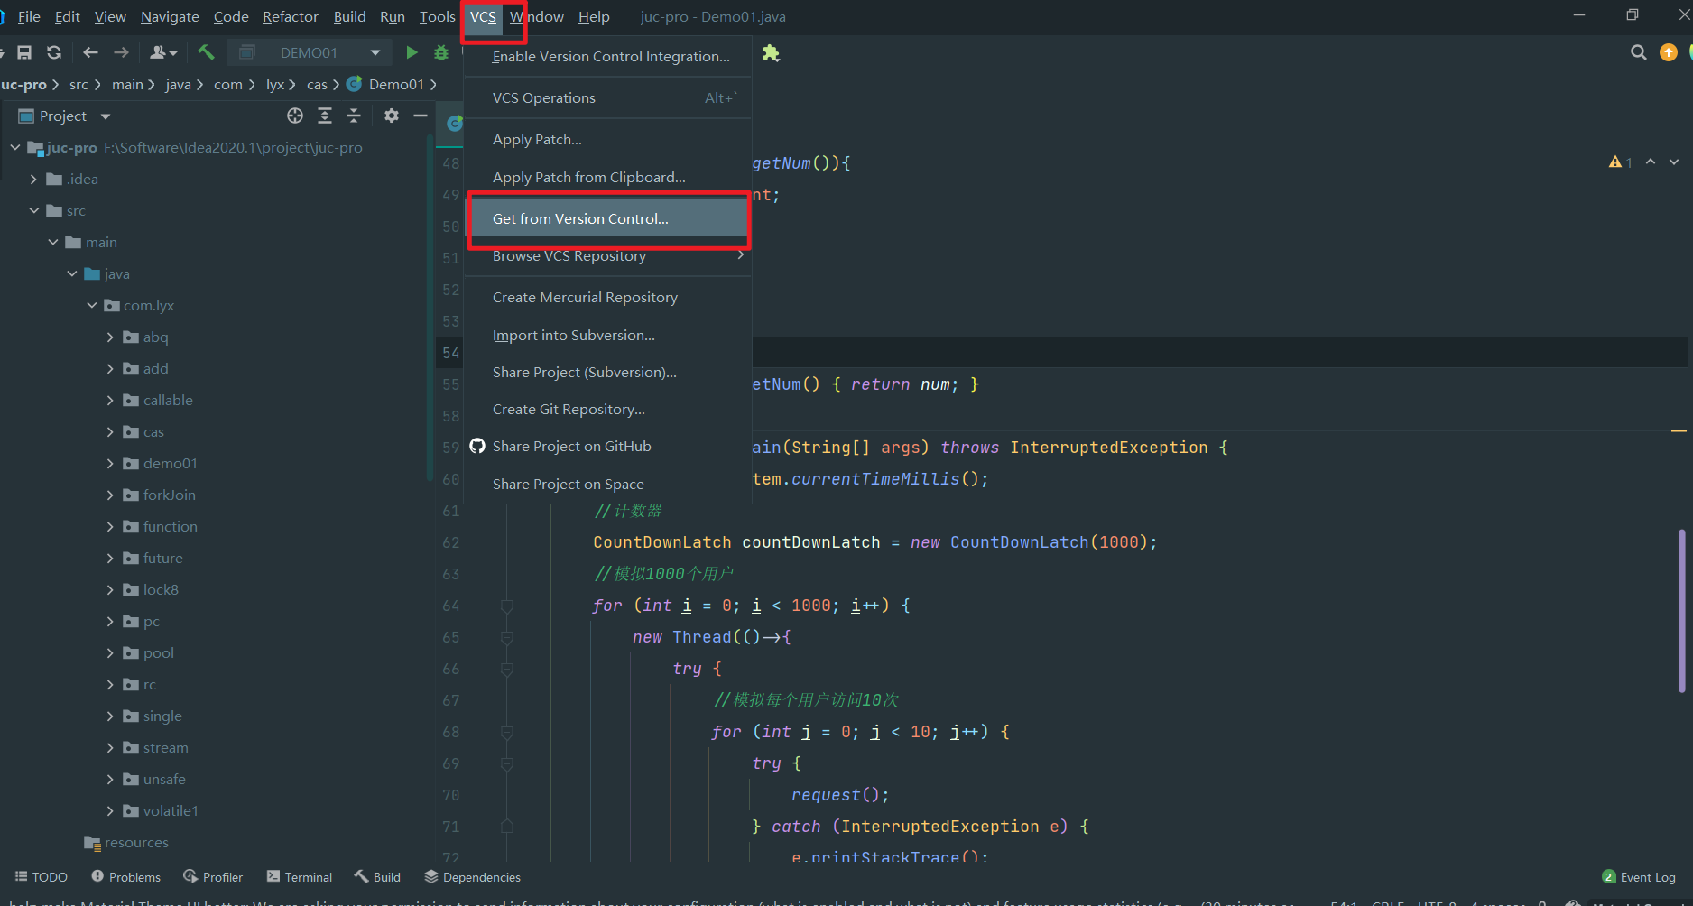Start debugging with the green bug icon
Viewport: 1693px width, 906px height.
point(441,52)
